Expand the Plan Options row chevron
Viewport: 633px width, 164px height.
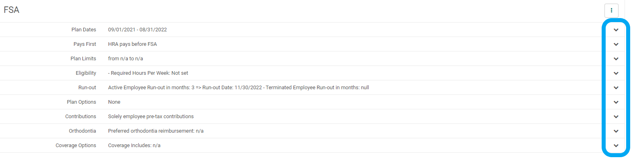pyautogui.click(x=616, y=102)
